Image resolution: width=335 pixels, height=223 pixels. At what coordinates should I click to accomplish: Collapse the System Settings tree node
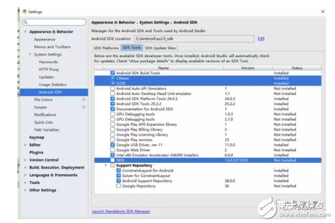(x=30, y=54)
